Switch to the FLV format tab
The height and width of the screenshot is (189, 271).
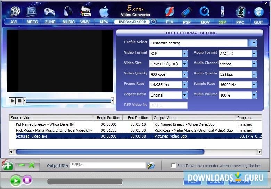tap(170, 22)
